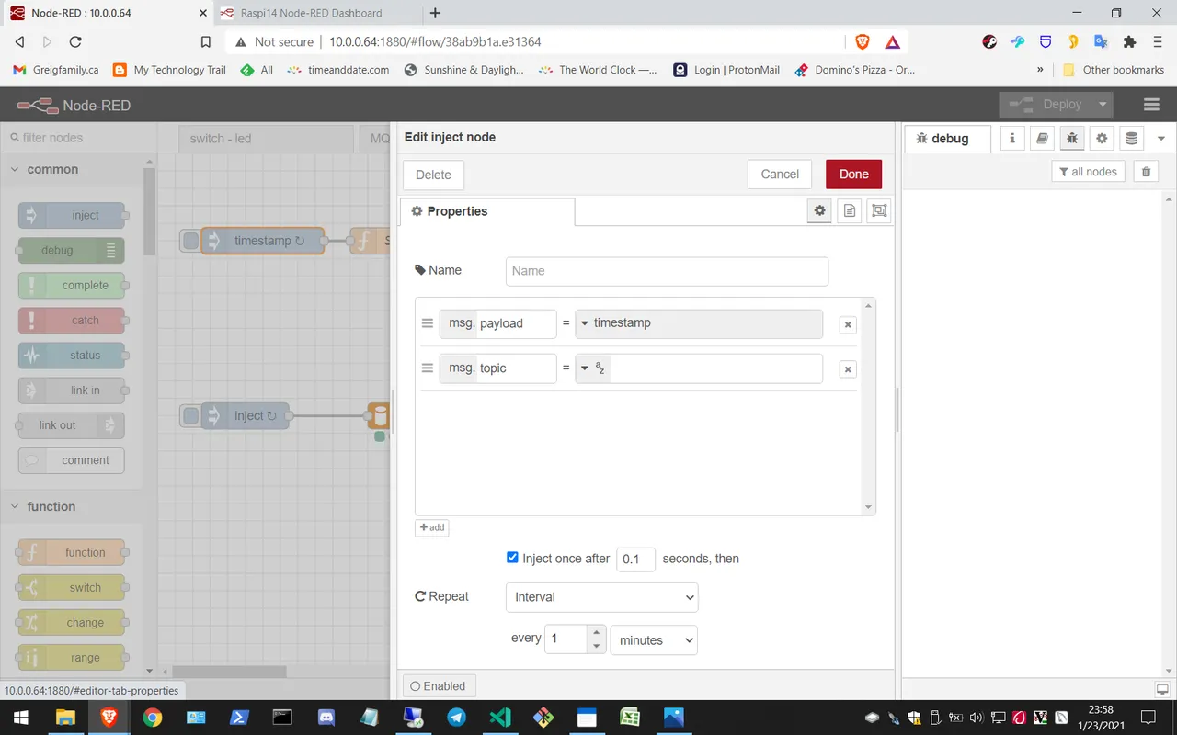Open the minutes unit dropdown

654,640
